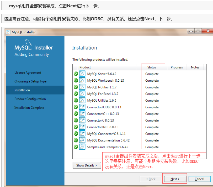
Task: Click the Notes column header
Action: [x=195, y=67]
